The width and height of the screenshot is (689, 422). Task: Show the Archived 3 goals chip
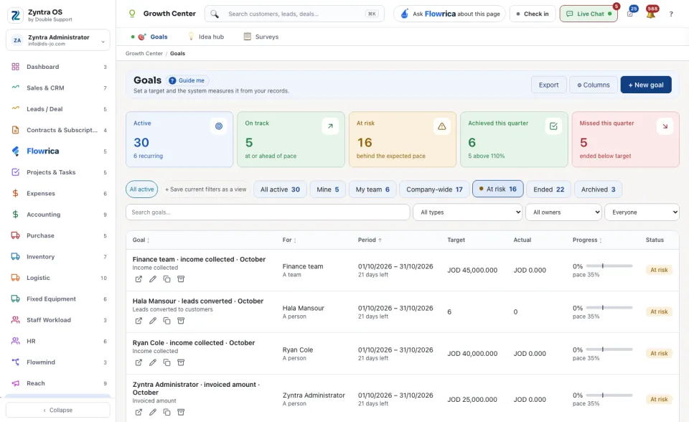598,189
